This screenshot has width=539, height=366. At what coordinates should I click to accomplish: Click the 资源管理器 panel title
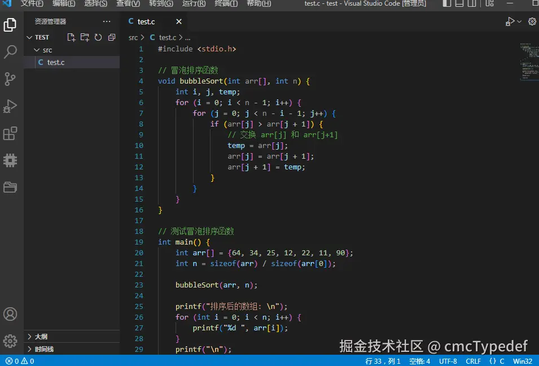click(50, 21)
